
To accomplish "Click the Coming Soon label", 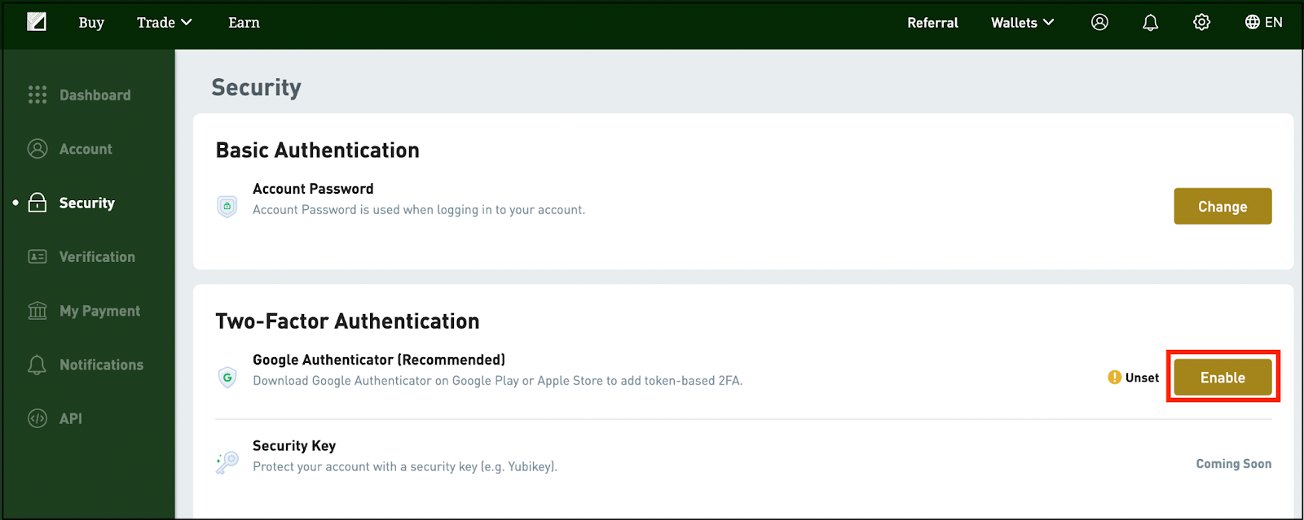I will 1234,464.
